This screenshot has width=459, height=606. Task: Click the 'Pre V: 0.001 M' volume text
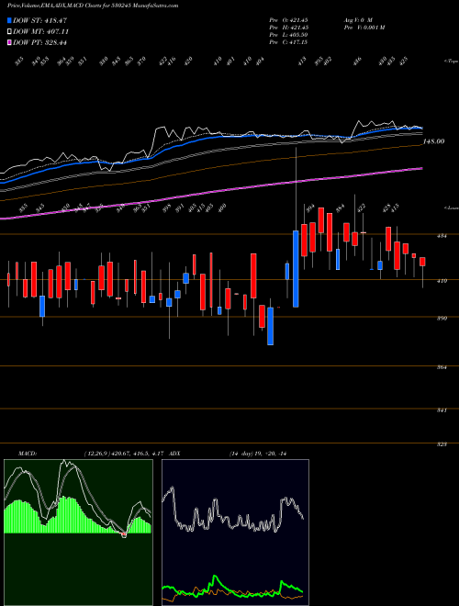(364, 28)
